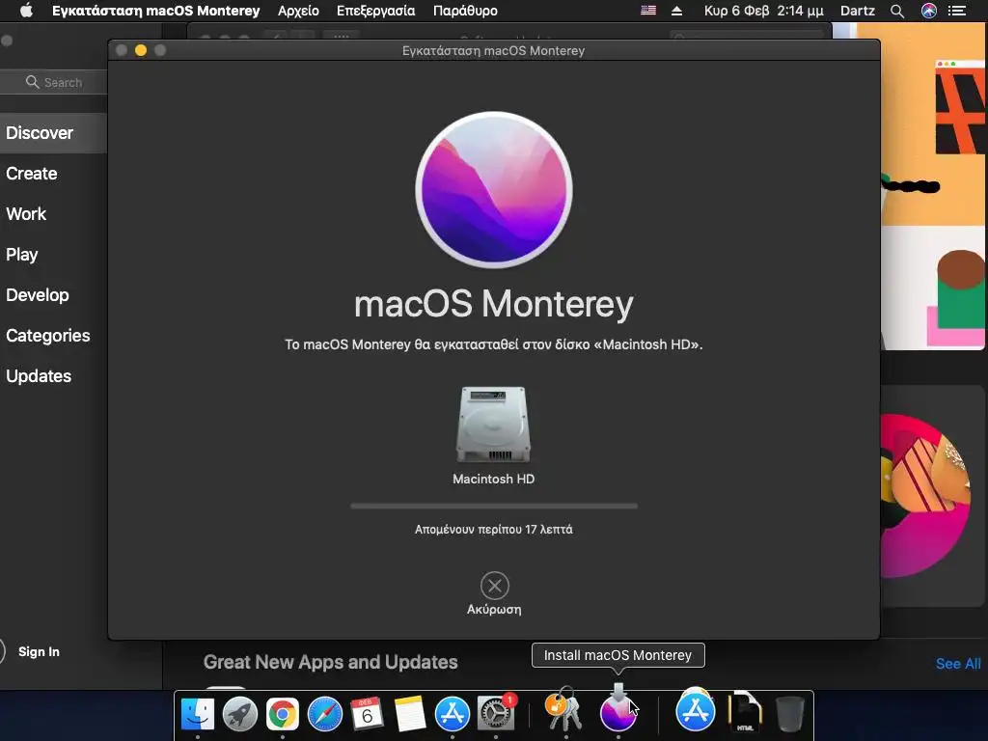
Task: Open Finder from the Dock
Action: coord(198,714)
